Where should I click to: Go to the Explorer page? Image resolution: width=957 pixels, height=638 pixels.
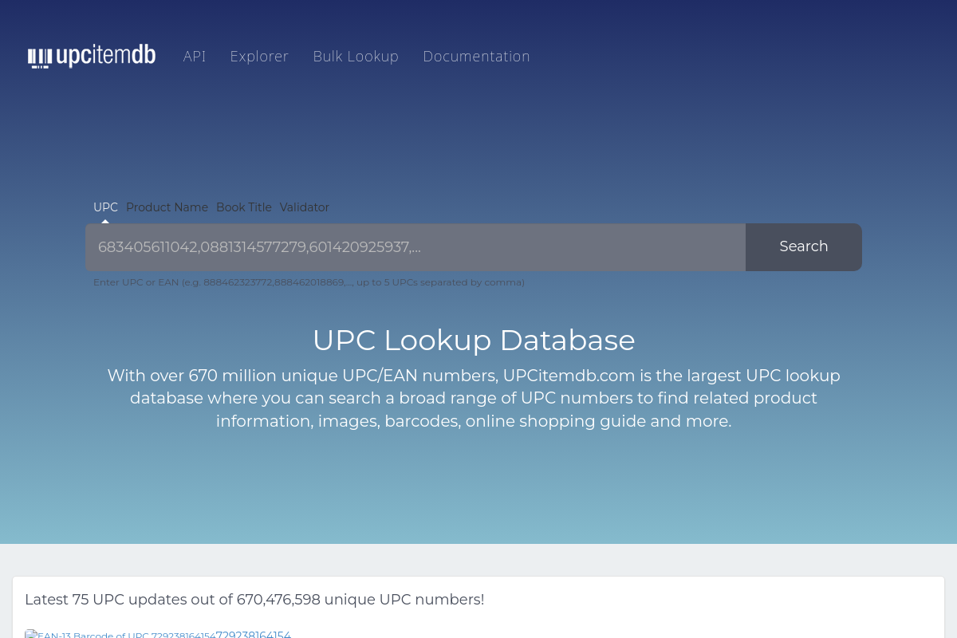click(x=259, y=57)
